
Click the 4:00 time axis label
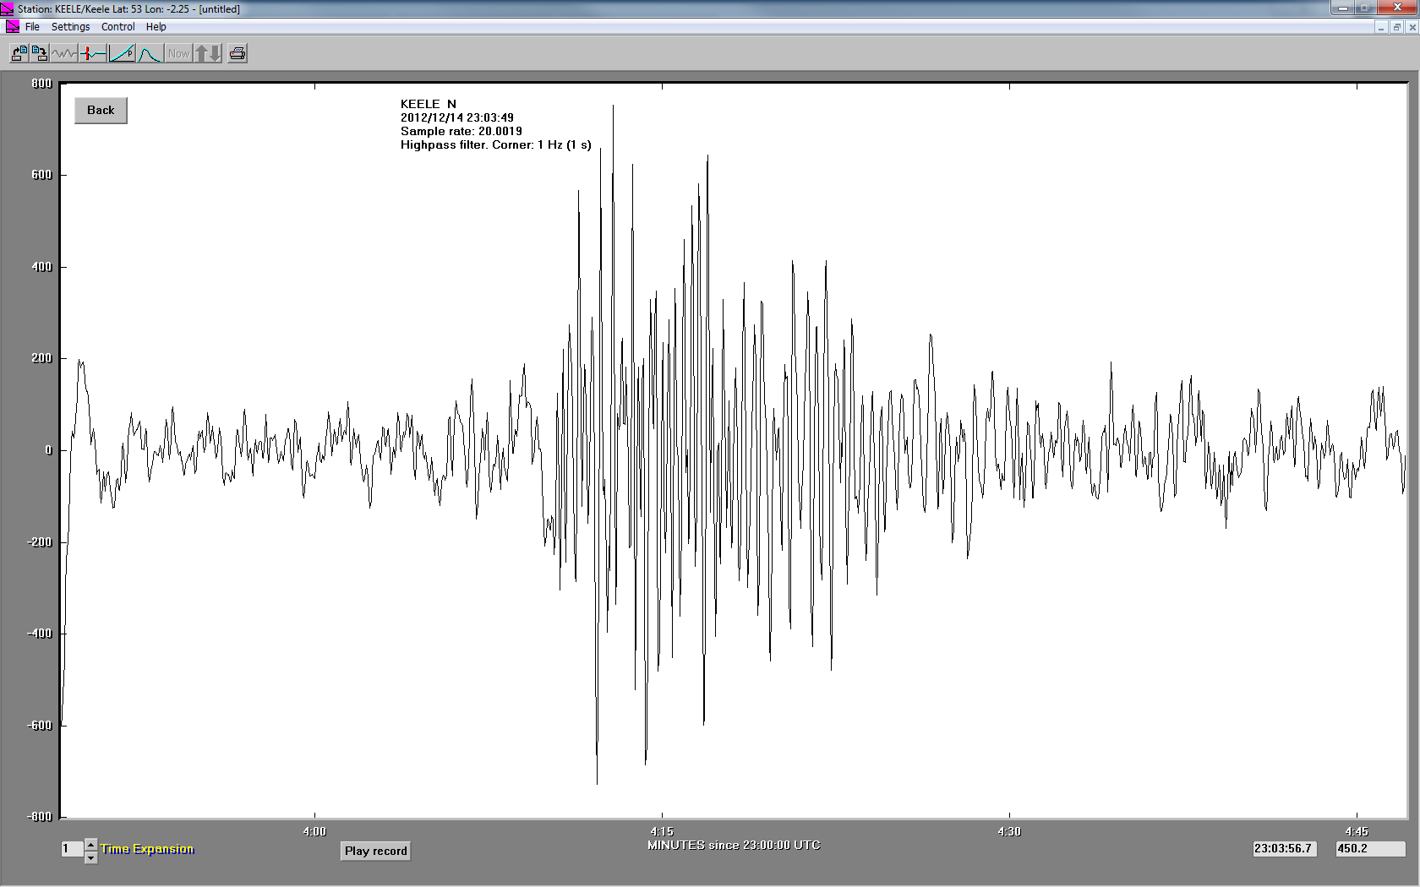pos(314,831)
